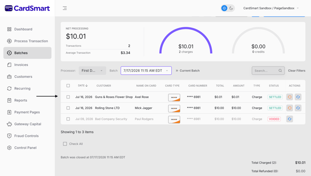Open the CardSmart Sandbox / PaigeSandbox account dropdown

click(x=271, y=8)
